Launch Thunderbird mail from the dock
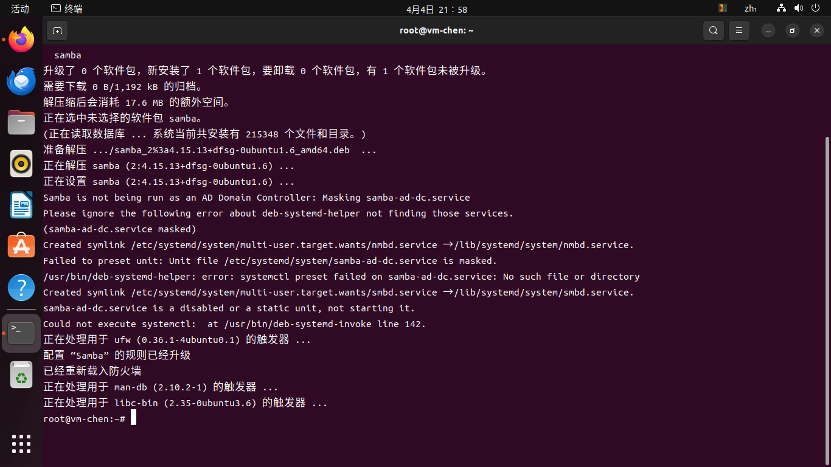Viewport: 831px width, 467px height. click(x=21, y=81)
